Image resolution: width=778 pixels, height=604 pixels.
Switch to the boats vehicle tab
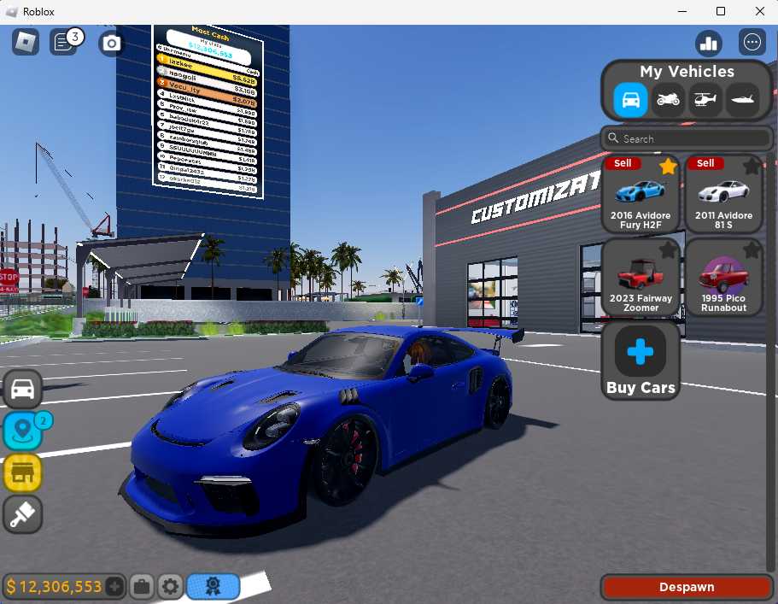coord(742,100)
